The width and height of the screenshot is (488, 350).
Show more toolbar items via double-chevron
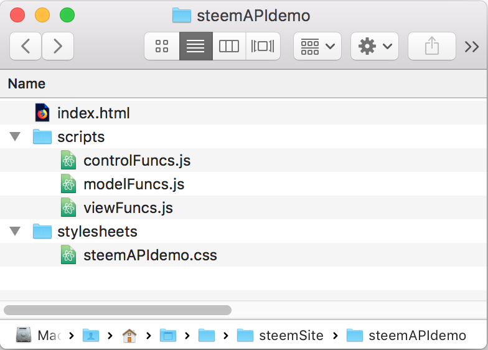click(x=472, y=46)
